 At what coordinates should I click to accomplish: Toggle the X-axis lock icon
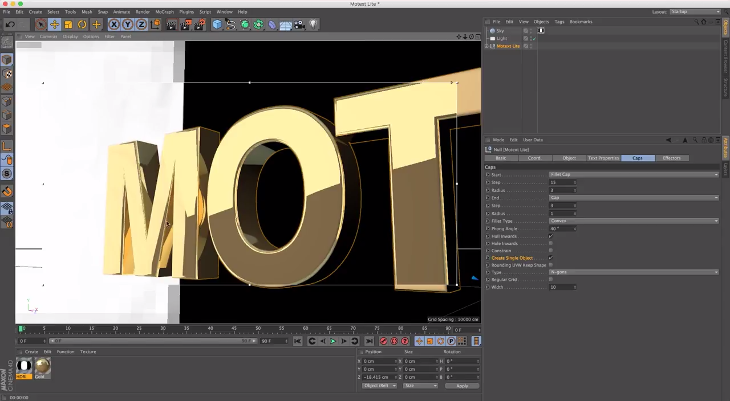tap(113, 24)
